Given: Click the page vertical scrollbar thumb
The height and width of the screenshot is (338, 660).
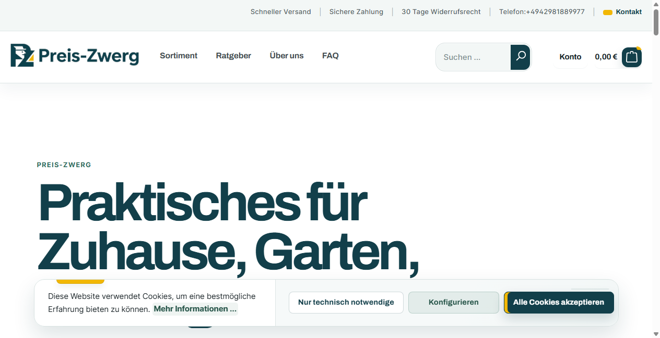Looking at the screenshot, I should pyautogui.click(x=656, y=22).
